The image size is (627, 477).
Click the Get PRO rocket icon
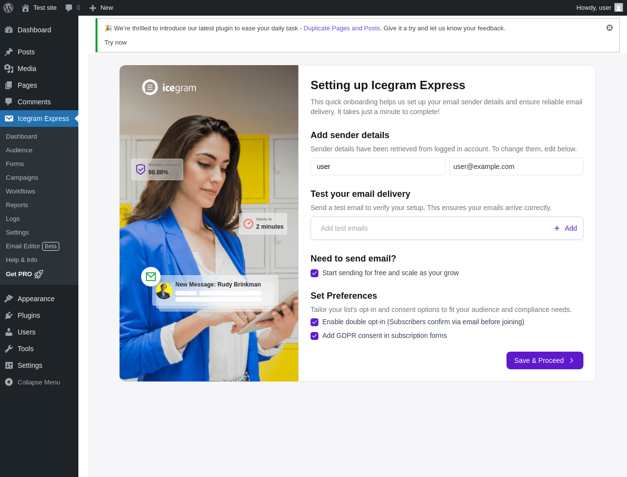click(39, 274)
